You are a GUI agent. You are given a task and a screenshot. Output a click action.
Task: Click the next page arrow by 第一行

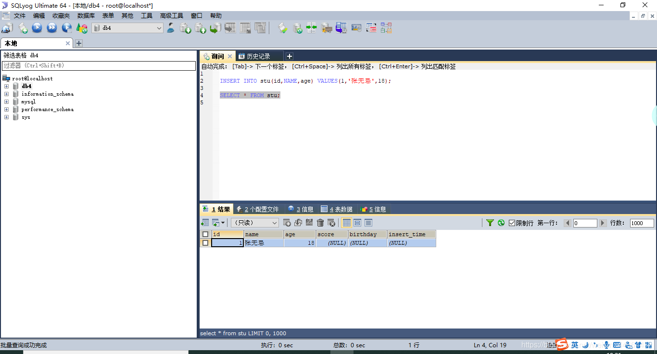[x=602, y=223]
